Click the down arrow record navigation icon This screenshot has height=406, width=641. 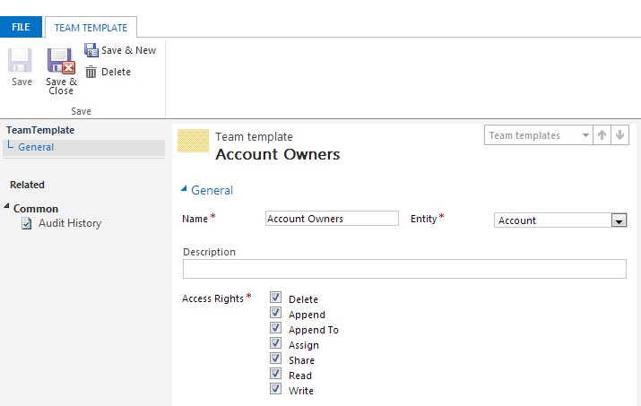coord(620,135)
